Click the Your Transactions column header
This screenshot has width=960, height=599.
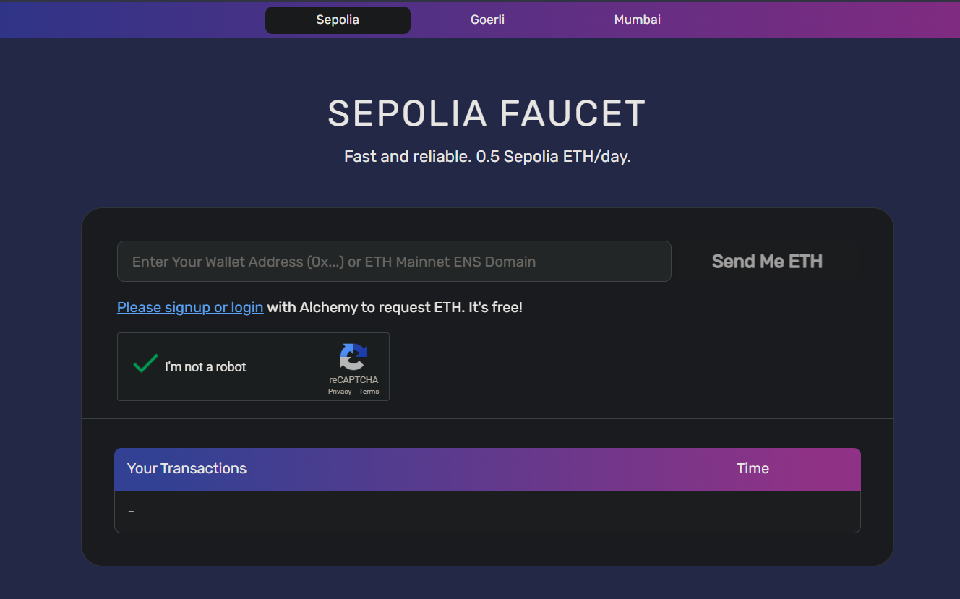point(187,469)
